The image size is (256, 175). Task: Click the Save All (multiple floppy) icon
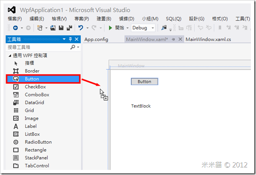(70, 28)
